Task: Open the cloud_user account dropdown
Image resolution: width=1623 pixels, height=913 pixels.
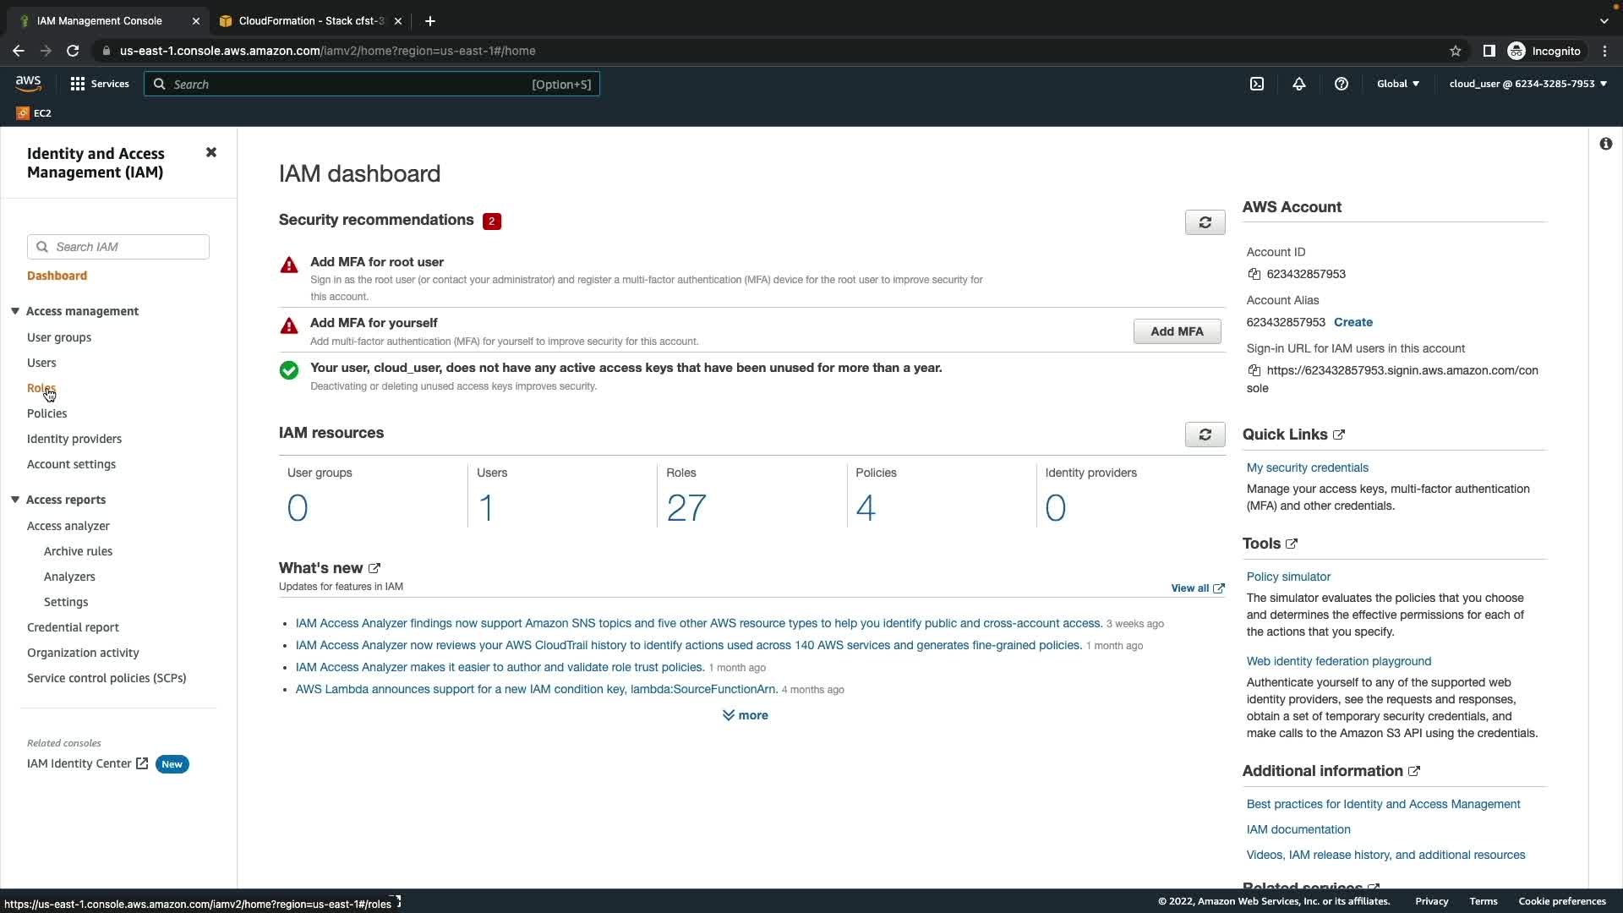Action: pyautogui.click(x=1527, y=84)
